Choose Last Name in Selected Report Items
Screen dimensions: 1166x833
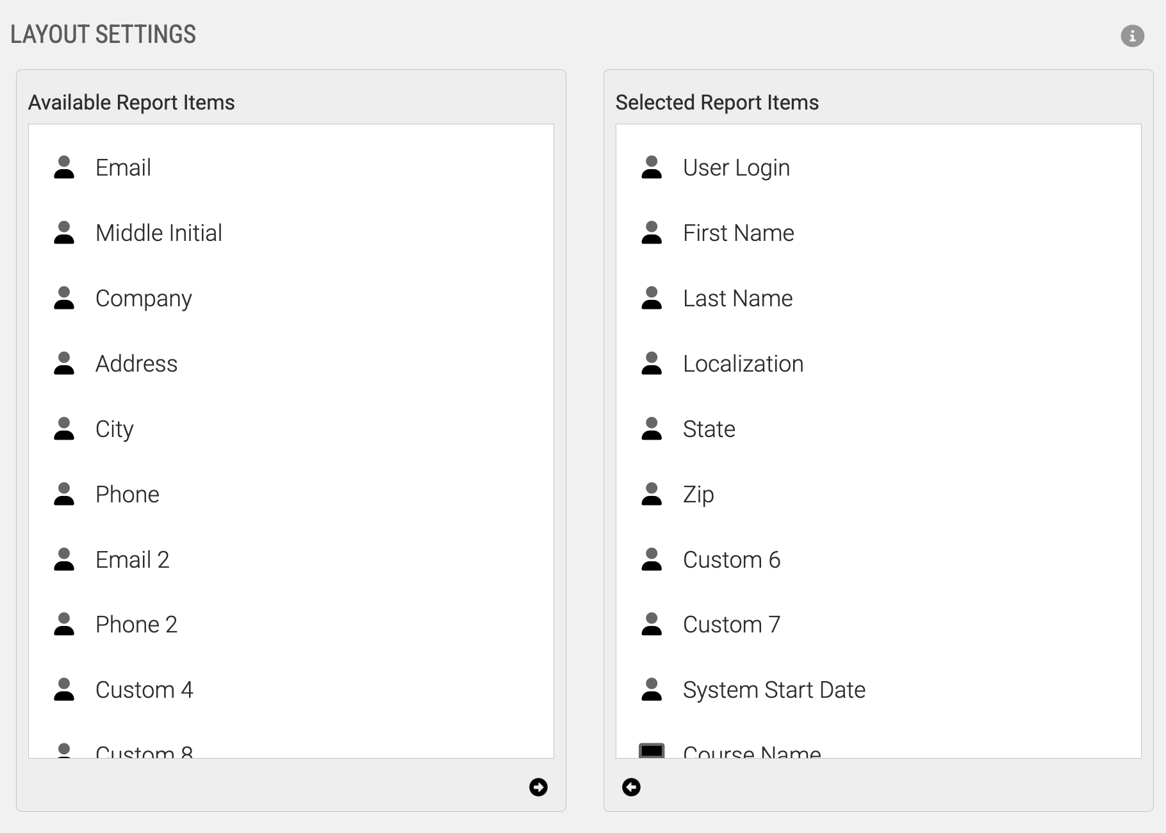click(x=737, y=299)
